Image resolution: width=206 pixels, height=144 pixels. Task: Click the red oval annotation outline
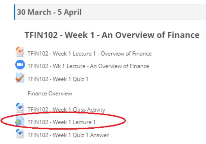click(x=125, y=120)
